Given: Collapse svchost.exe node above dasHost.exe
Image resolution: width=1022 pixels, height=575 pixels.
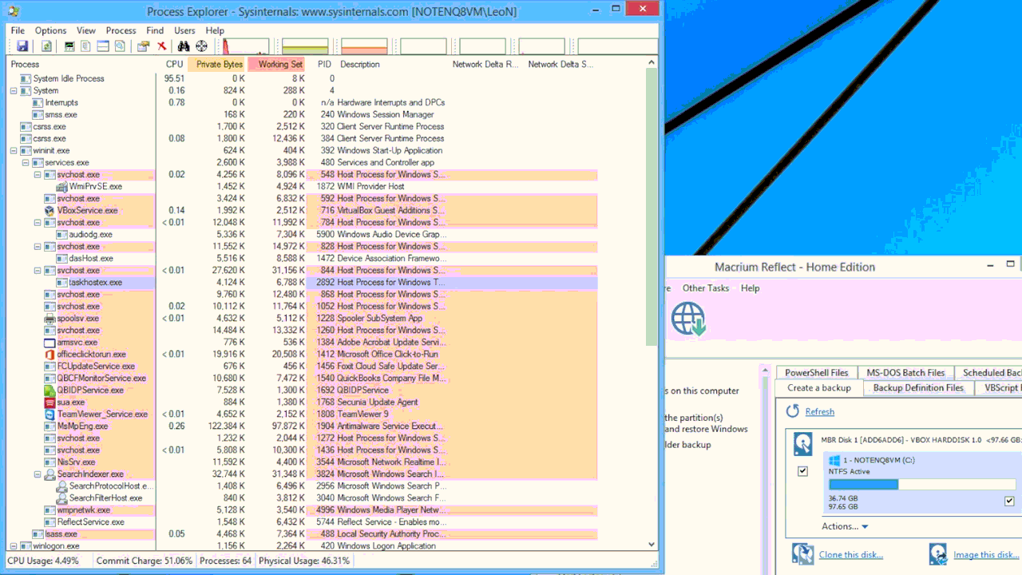Looking at the screenshot, I should pos(38,247).
